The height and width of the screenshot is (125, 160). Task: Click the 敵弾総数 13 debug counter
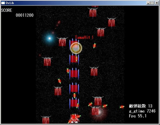tap(140, 106)
